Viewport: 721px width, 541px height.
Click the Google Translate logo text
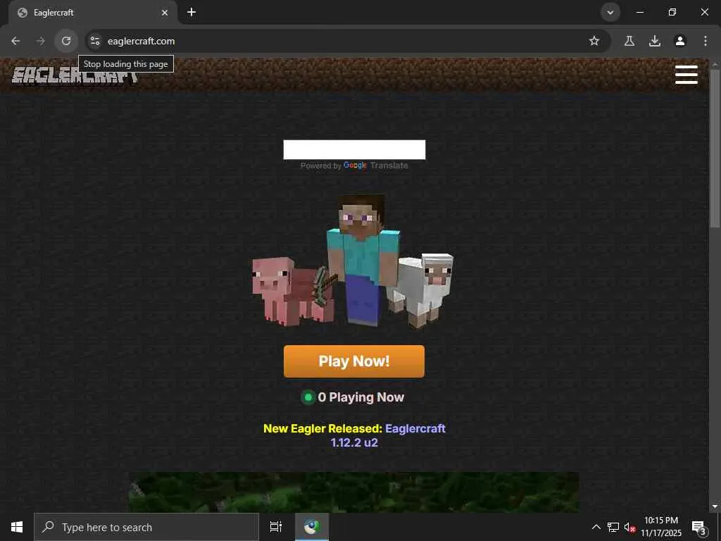[376, 166]
